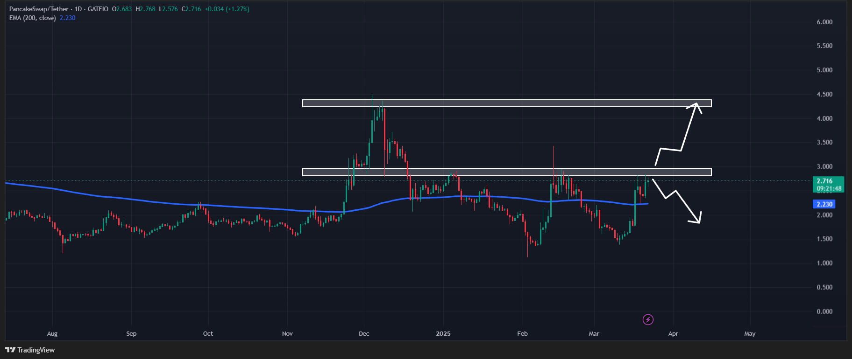Click the Dec label on time axis

(364, 334)
